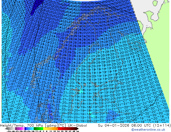
Task: Click the '54' label on color scale
Action: point(78,131)
